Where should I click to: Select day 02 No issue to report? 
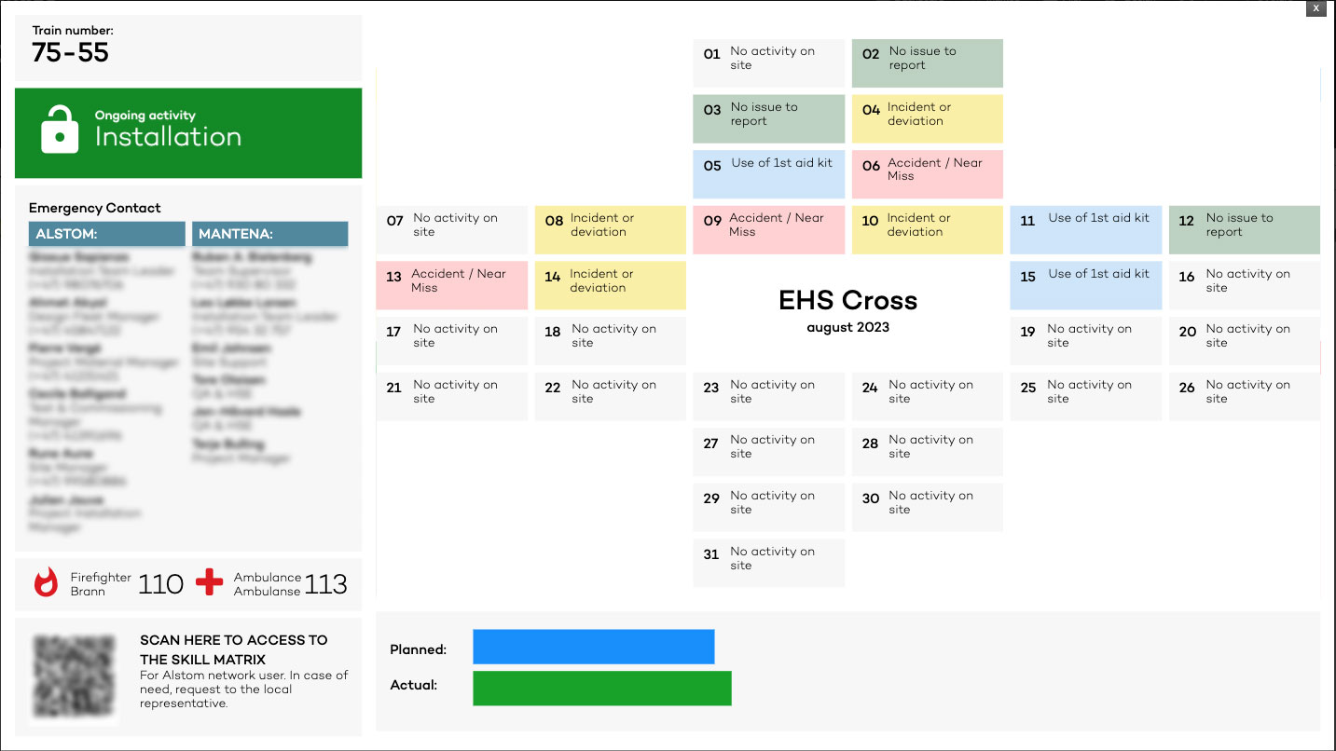[x=927, y=62]
